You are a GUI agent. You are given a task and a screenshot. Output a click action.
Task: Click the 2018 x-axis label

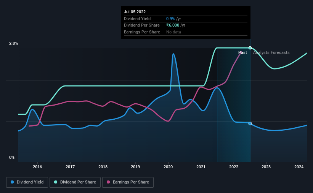[x=103, y=167]
